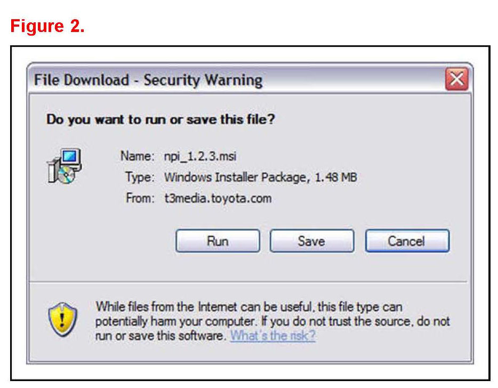Click the "Windows Installer Package" type text
This screenshot has height=388, width=498.
(236, 177)
